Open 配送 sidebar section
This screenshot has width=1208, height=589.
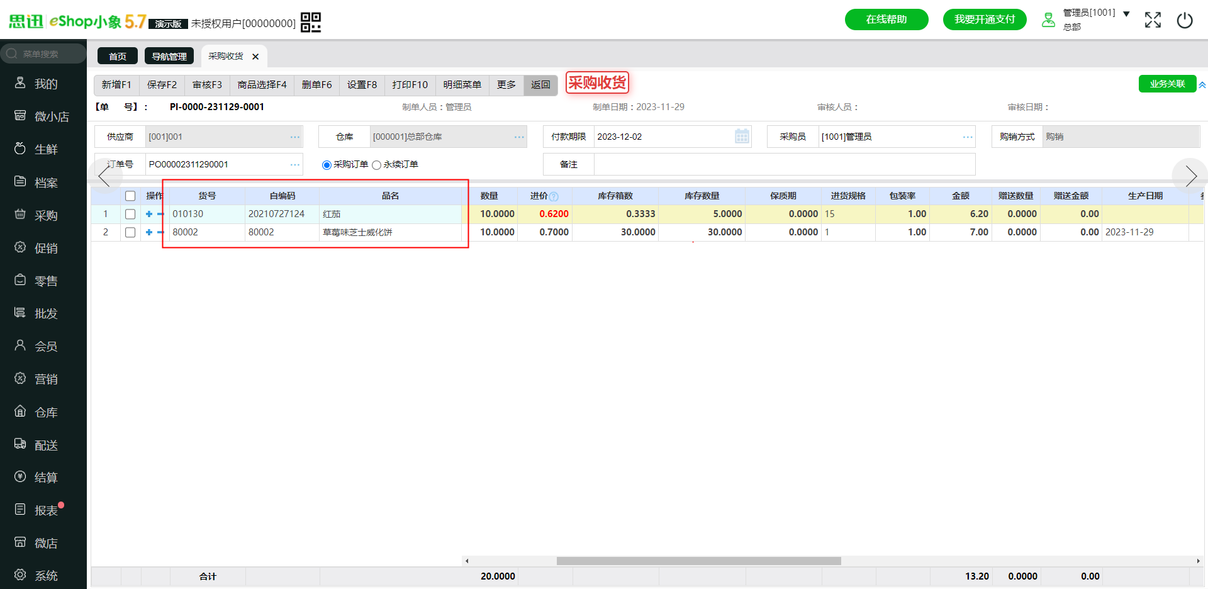[43, 445]
